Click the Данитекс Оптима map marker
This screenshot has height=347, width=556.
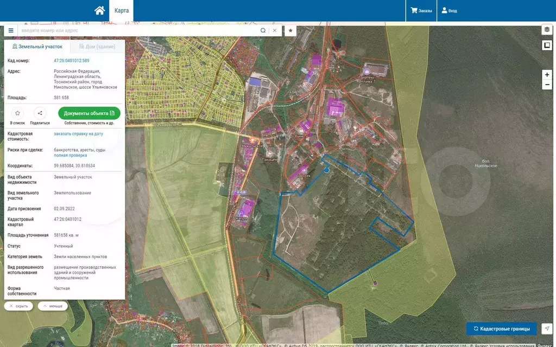[x=367, y=72]
